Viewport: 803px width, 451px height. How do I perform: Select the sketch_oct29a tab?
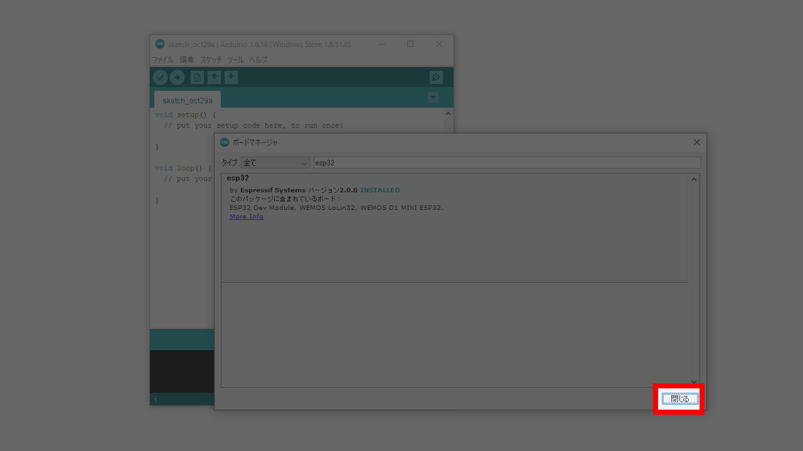pos(187,100)
